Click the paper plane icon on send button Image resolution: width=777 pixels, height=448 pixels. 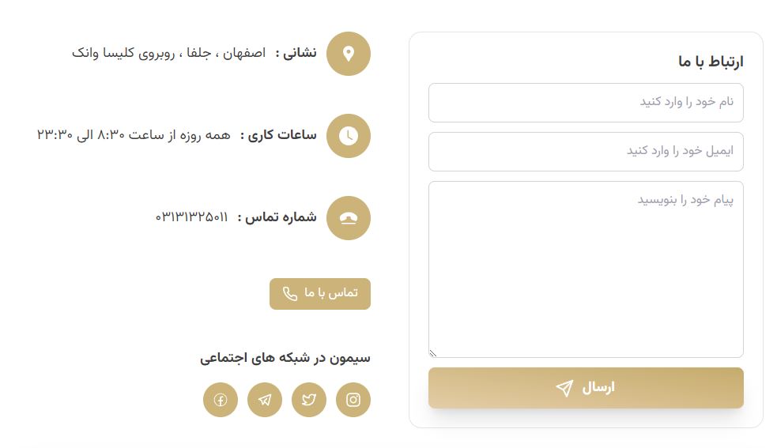coord(564,387)
